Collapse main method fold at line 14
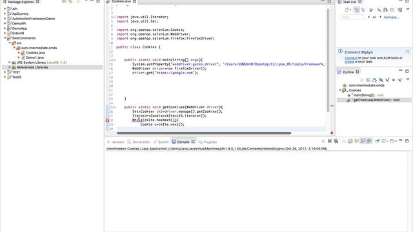The image size is (413, 232). click(x=115, y=60)
